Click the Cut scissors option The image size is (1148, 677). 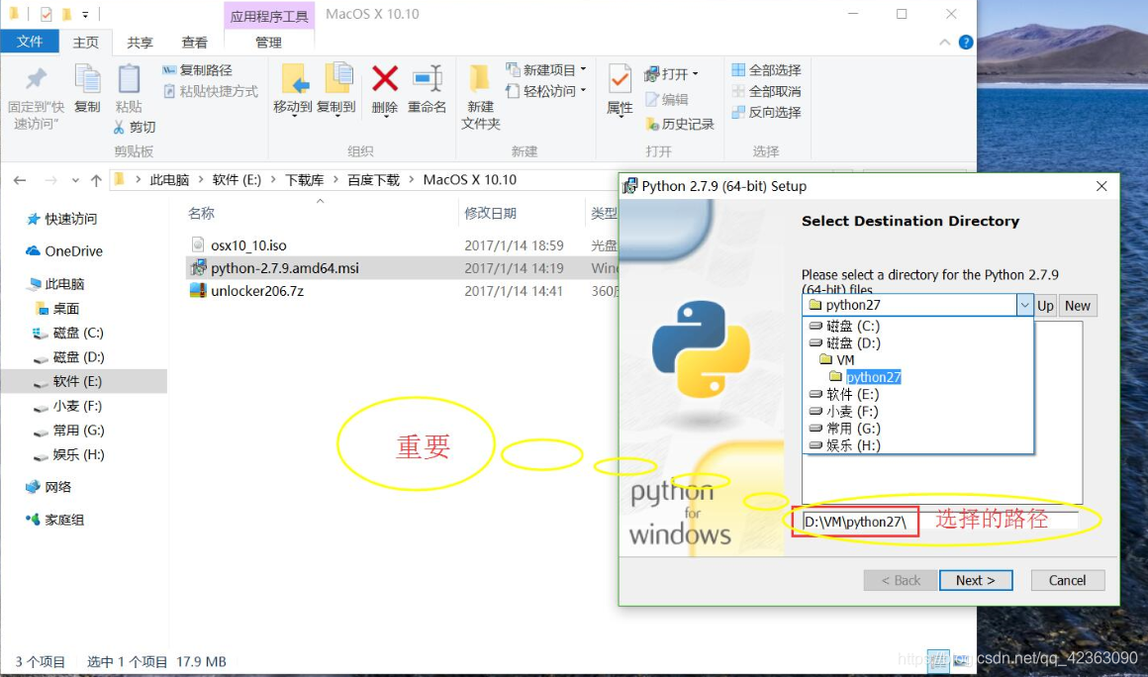[135, 128]
